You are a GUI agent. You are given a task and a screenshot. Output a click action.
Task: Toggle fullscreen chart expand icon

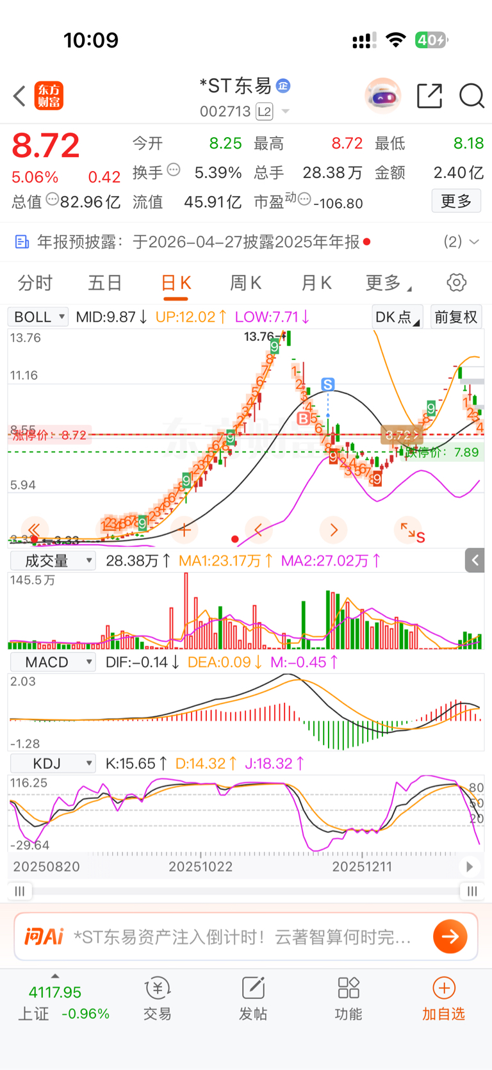pyautogui.click(x=407, y=530)
